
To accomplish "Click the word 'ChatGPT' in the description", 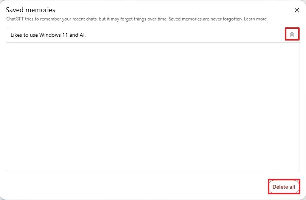I will [15, 19].
